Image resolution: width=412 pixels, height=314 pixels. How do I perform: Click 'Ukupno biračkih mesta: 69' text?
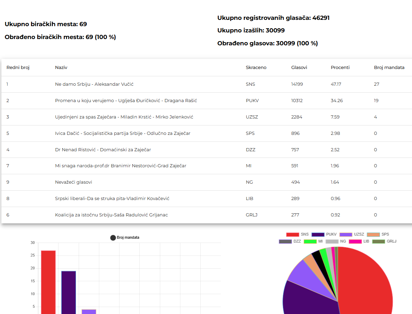pyautogui.click(x=46, y=24)
